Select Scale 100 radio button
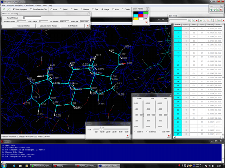Viewport: 225px width, 168px height. click(147, 132)
